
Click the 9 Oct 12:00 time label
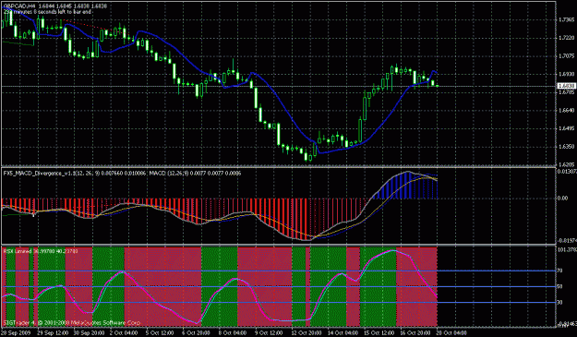pyautogui.click(x=270, y=333)
